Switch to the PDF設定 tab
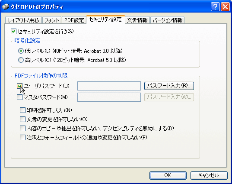 pos(74,20)
